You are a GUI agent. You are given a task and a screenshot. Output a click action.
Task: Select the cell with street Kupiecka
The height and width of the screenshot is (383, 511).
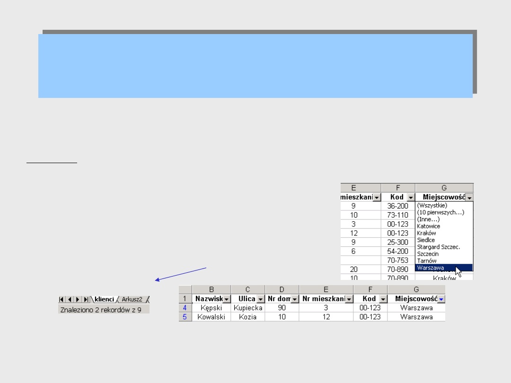(248, 308)
